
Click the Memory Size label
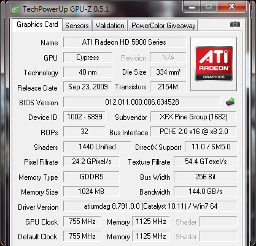tap(39, 192)
